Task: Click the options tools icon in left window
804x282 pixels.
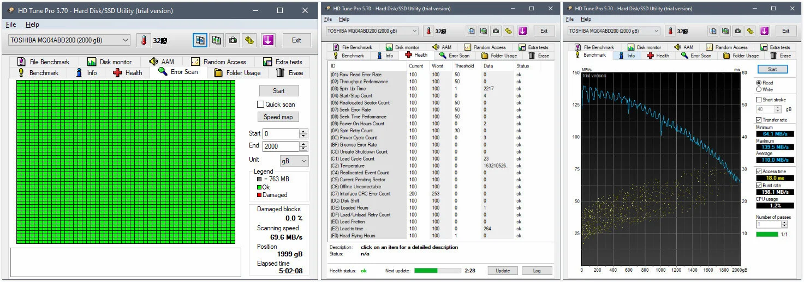Action: click(250, 40)
